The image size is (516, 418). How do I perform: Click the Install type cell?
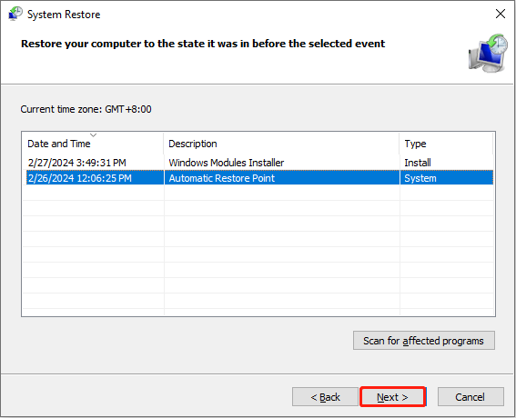click(x=418, y=163)
